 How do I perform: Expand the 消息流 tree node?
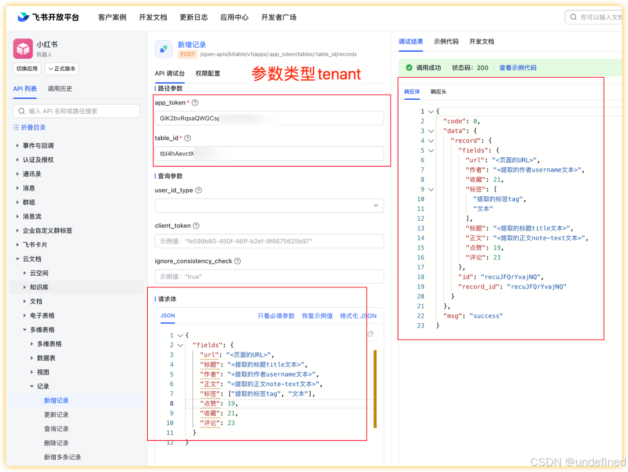tap(17, 217)
